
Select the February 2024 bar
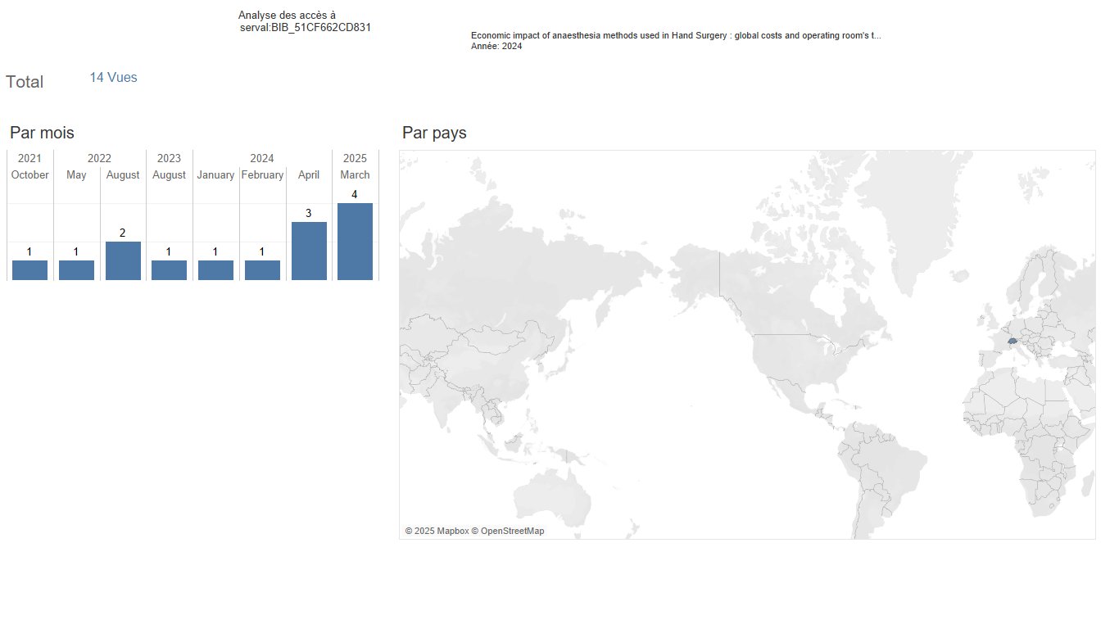coord(262,270)
